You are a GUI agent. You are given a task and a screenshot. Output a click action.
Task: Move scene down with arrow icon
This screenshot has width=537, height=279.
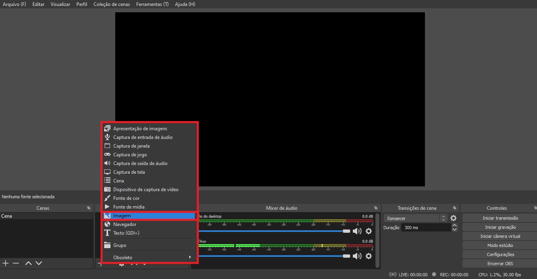[x=39, y=263]
